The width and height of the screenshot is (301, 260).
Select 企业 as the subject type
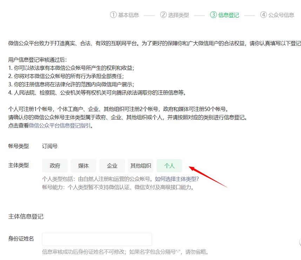coord(112,165)
